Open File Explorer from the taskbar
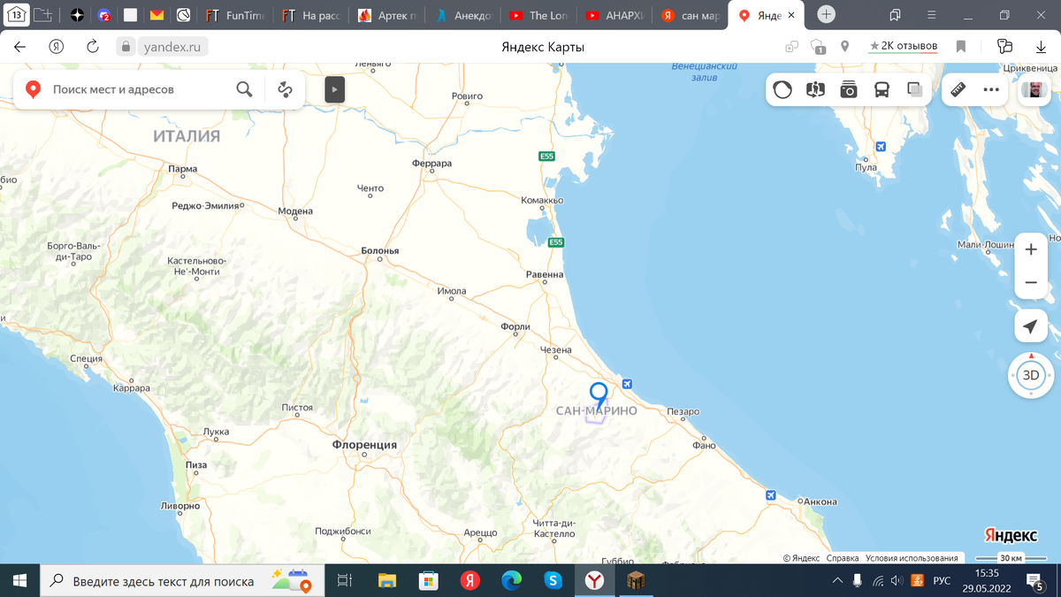The height and width of the screenshot is (597, 1061). (x=387, y=580)
